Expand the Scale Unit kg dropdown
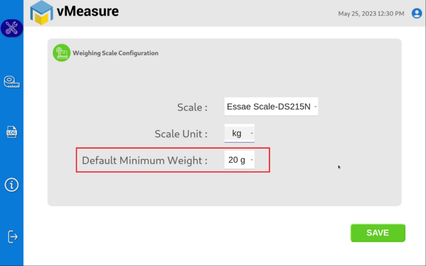The height and width of the screenshot is (266, 426). click(239, 134)
